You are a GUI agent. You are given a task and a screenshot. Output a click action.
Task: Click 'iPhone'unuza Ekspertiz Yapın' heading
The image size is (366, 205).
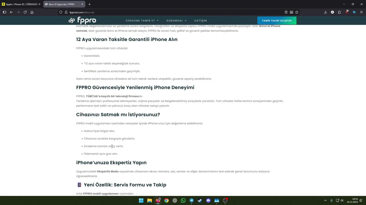coord(111,163)
